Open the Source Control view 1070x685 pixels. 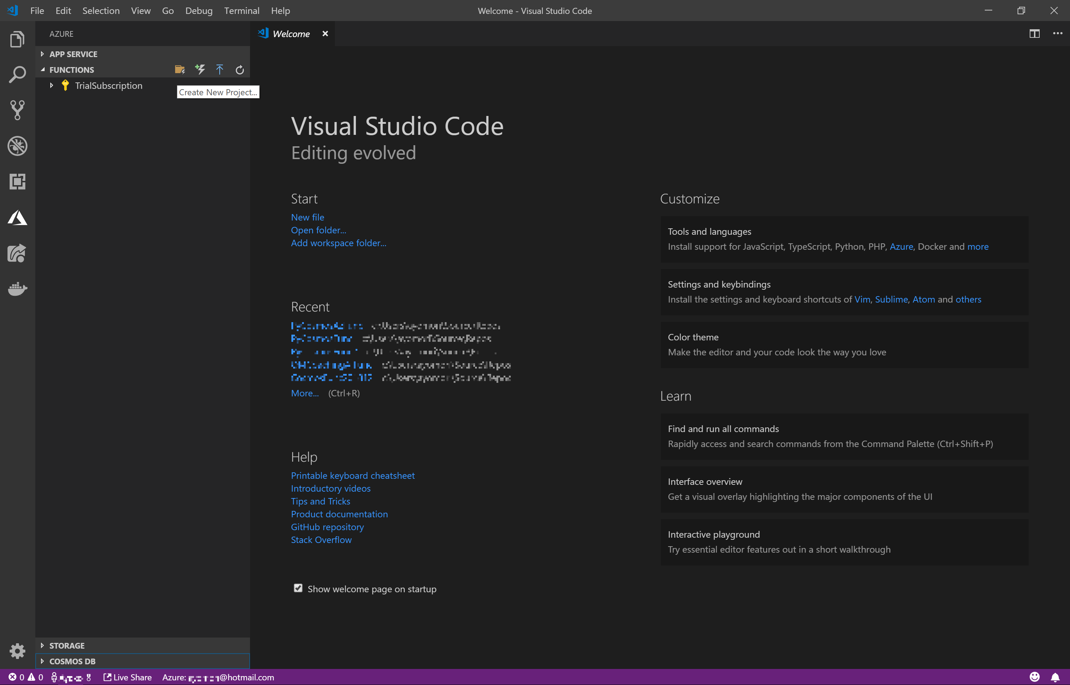[17, 110]
